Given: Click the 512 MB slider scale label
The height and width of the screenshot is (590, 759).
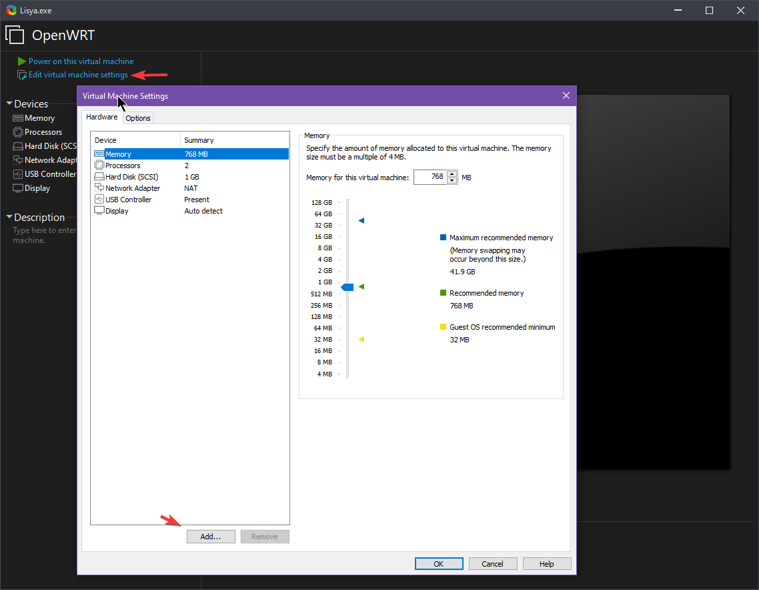Looking at the screenshot, I should [x=321, y=294].
